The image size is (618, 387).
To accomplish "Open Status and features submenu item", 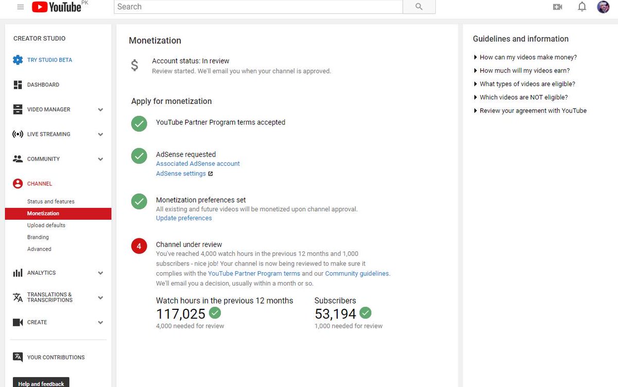I will pyautogui.click(x=51, y=201).
